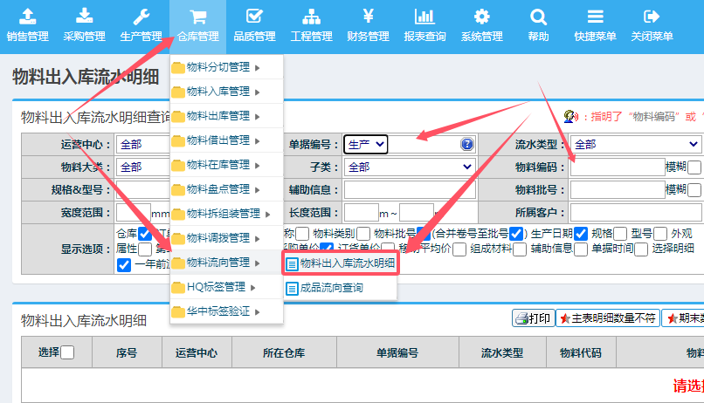The image size is (704, 403).
Task: Open the 工程管理 module
Action: [311, 25]
